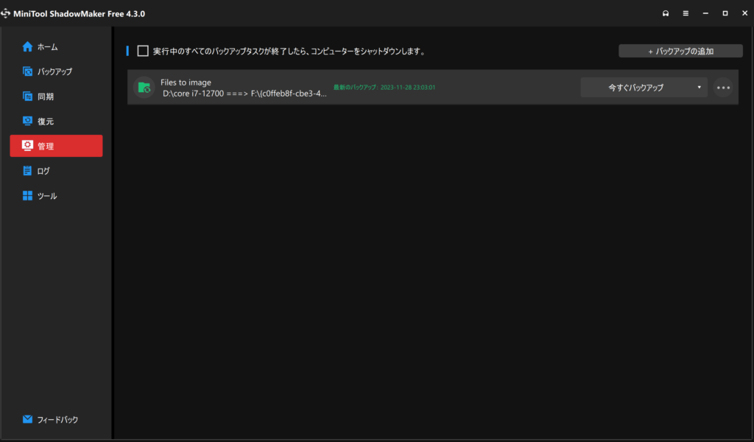Select the highlighted 管理 tab

pos(56,146)
